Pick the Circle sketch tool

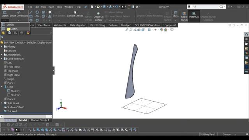(x=37, y=12)
